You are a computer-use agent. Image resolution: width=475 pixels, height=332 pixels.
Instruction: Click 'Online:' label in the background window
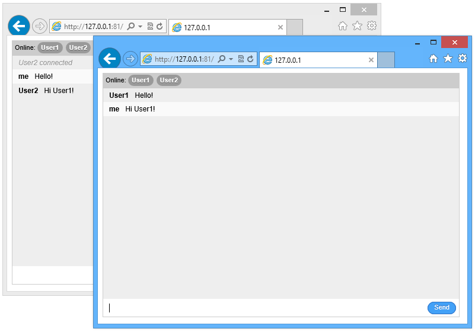[x=25, y=47]
